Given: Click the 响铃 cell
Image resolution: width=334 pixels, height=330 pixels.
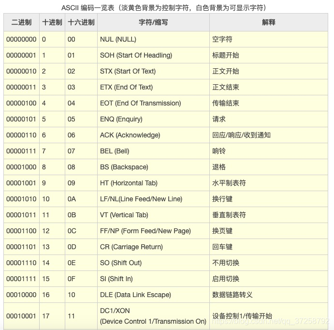Looking at the screenshot, I should pyautogui.click(x=269, y=151).
